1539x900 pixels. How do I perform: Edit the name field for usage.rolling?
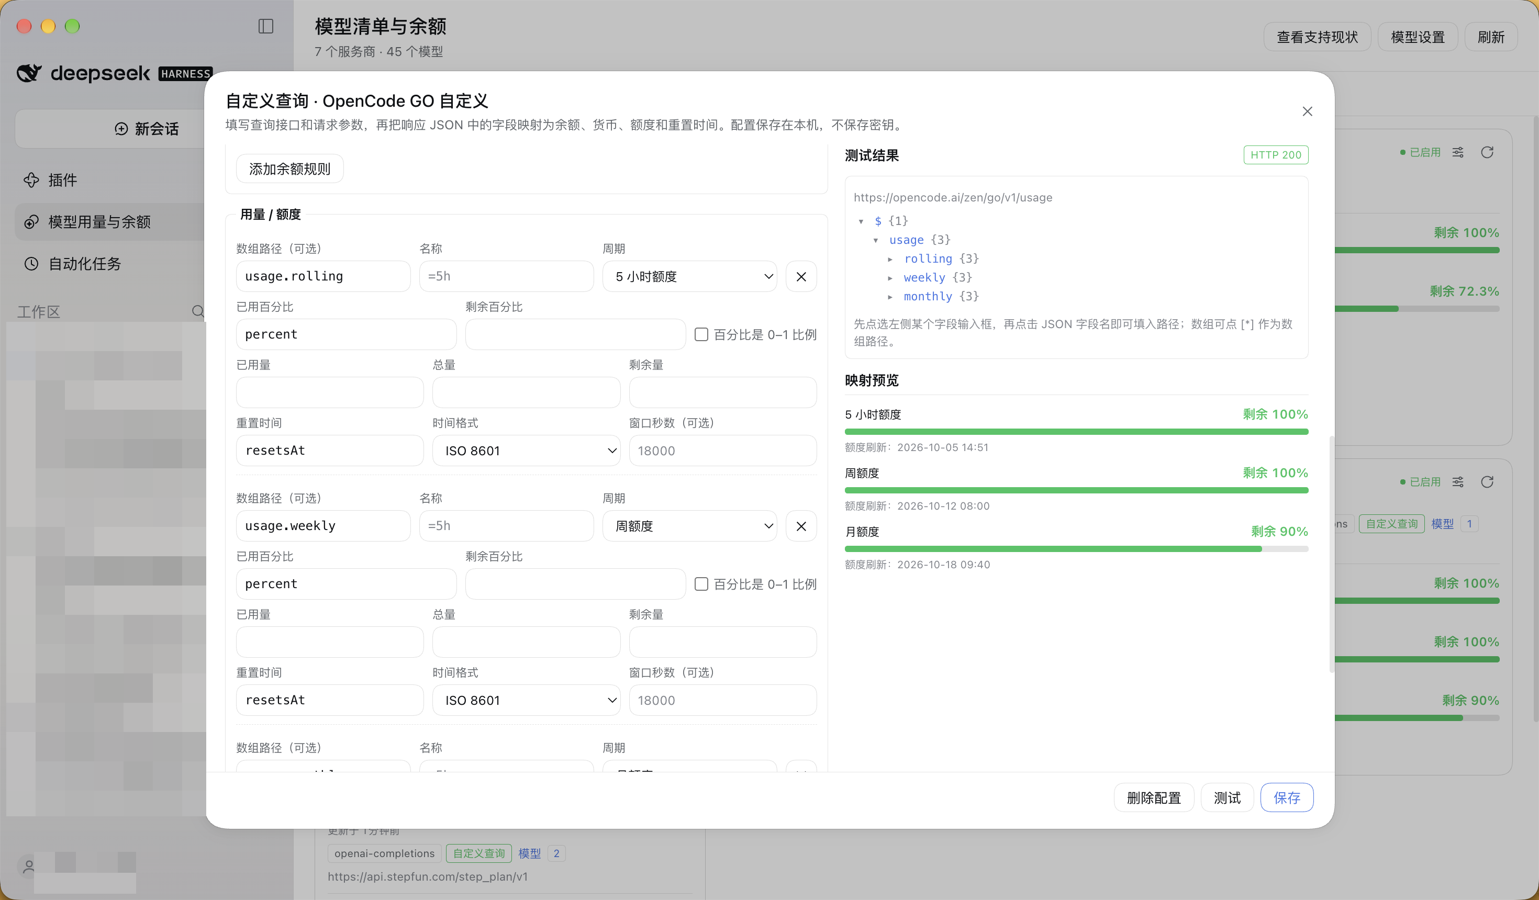(x=506, y=277)
